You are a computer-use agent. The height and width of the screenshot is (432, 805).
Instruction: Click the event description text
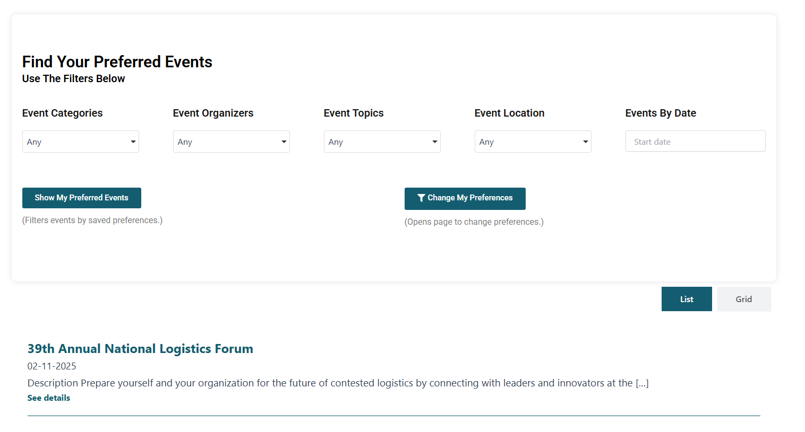coord(338,383)
